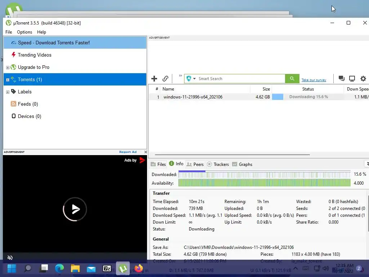Click the green Availability bar
The image size is (369, 277).
pyautogui.click(x=264, y=183)
